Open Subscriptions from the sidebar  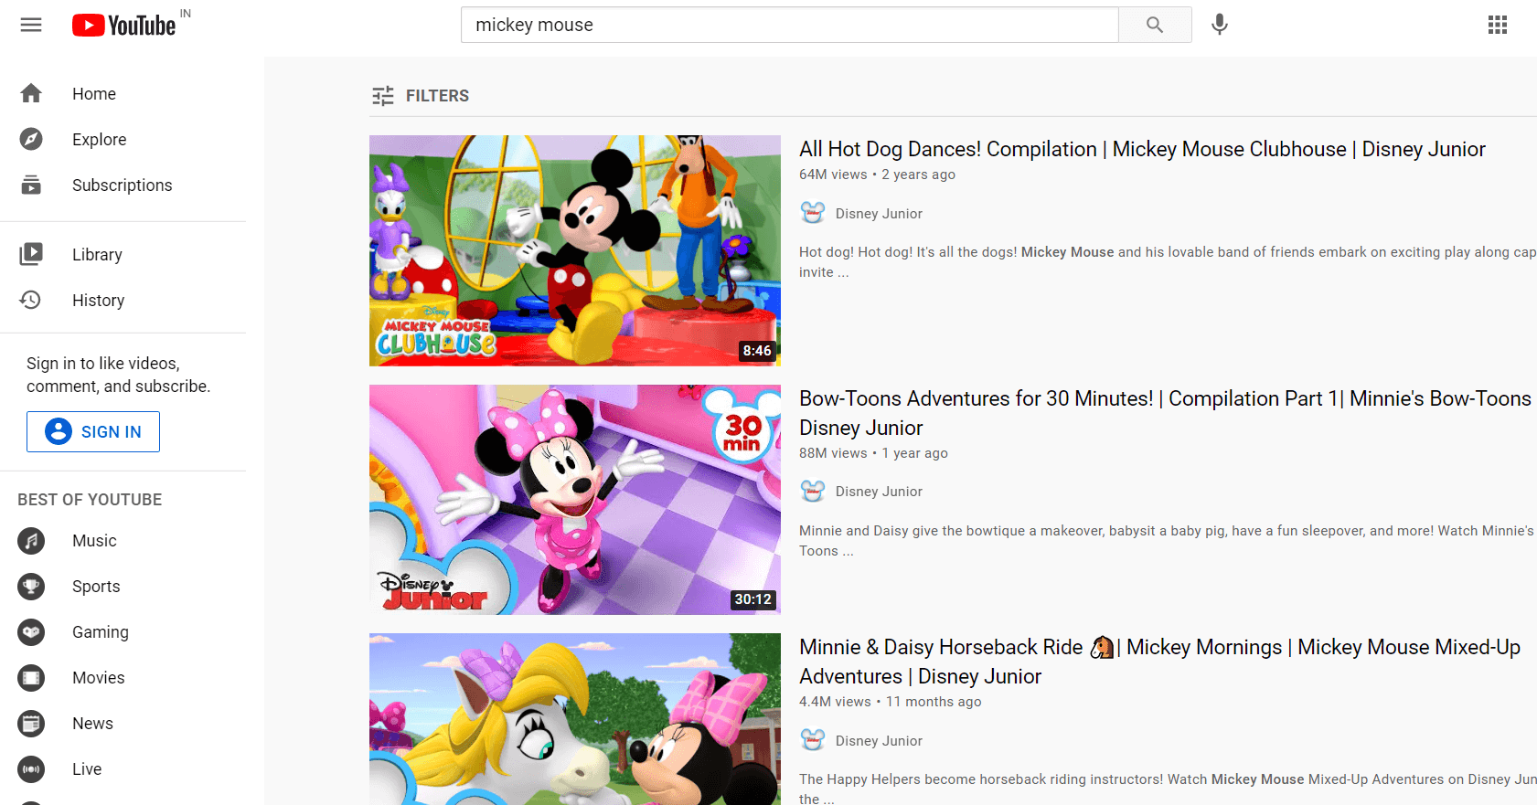[123, 185]
